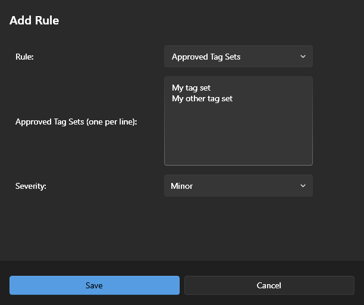Expand the Severity dropdown set to Minor
The width and height of the screenshot is (364, 305).
click(x=238, y=186)
